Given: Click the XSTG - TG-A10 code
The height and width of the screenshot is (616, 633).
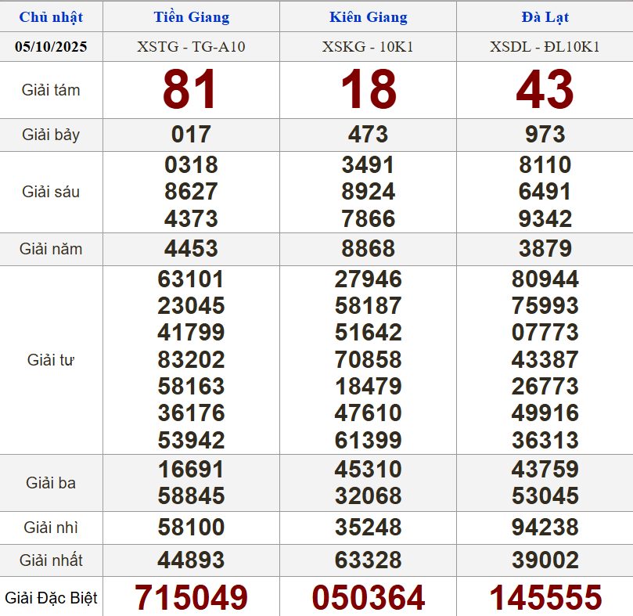Looking at the screenshot, I should [191, 47].
